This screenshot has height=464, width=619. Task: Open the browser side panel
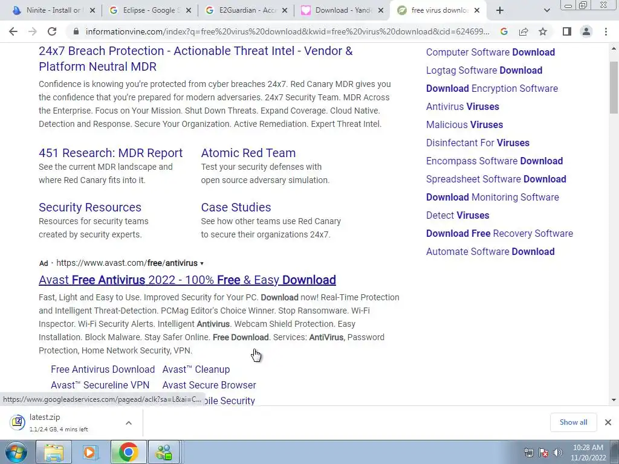[567, 31]
